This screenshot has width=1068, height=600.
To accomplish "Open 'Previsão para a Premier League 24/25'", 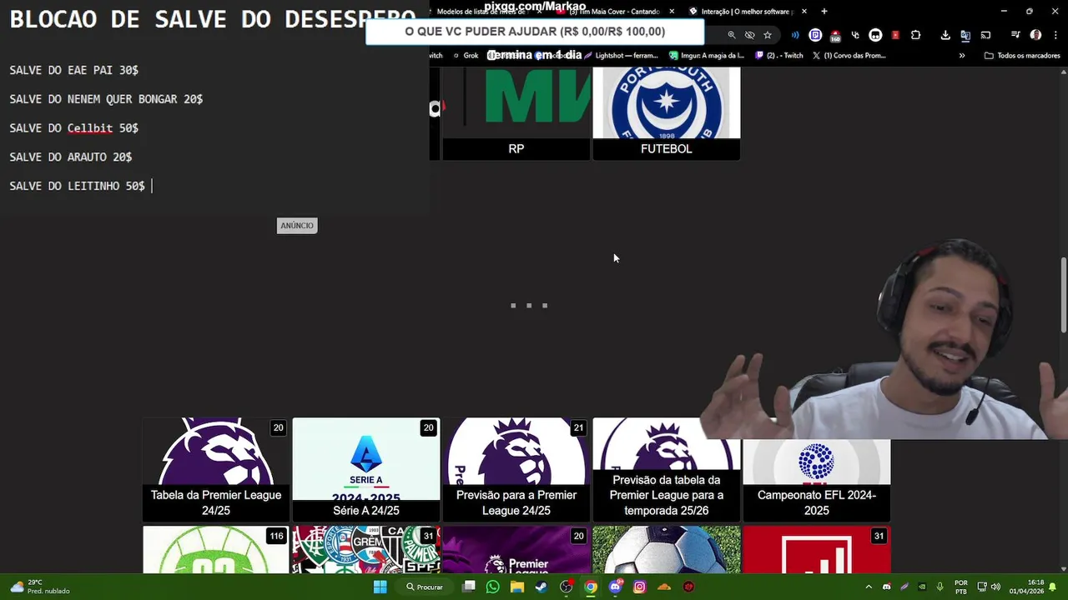I will [516, 470].
